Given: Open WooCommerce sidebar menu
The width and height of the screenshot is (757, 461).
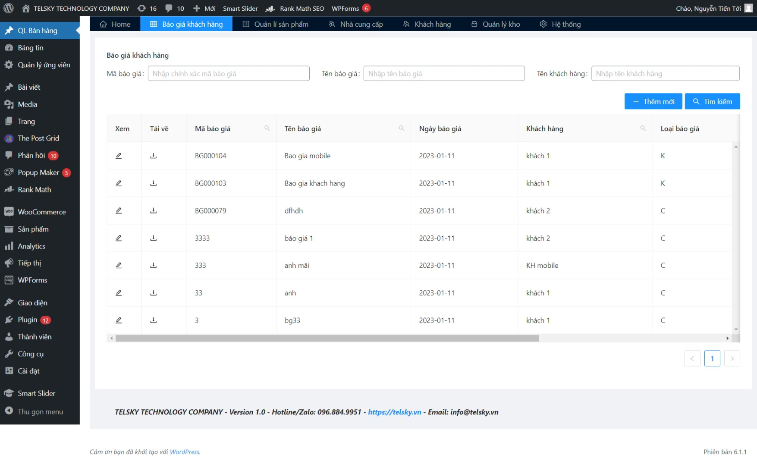Looking at the screenshot, I should click(x=40, y=212).
